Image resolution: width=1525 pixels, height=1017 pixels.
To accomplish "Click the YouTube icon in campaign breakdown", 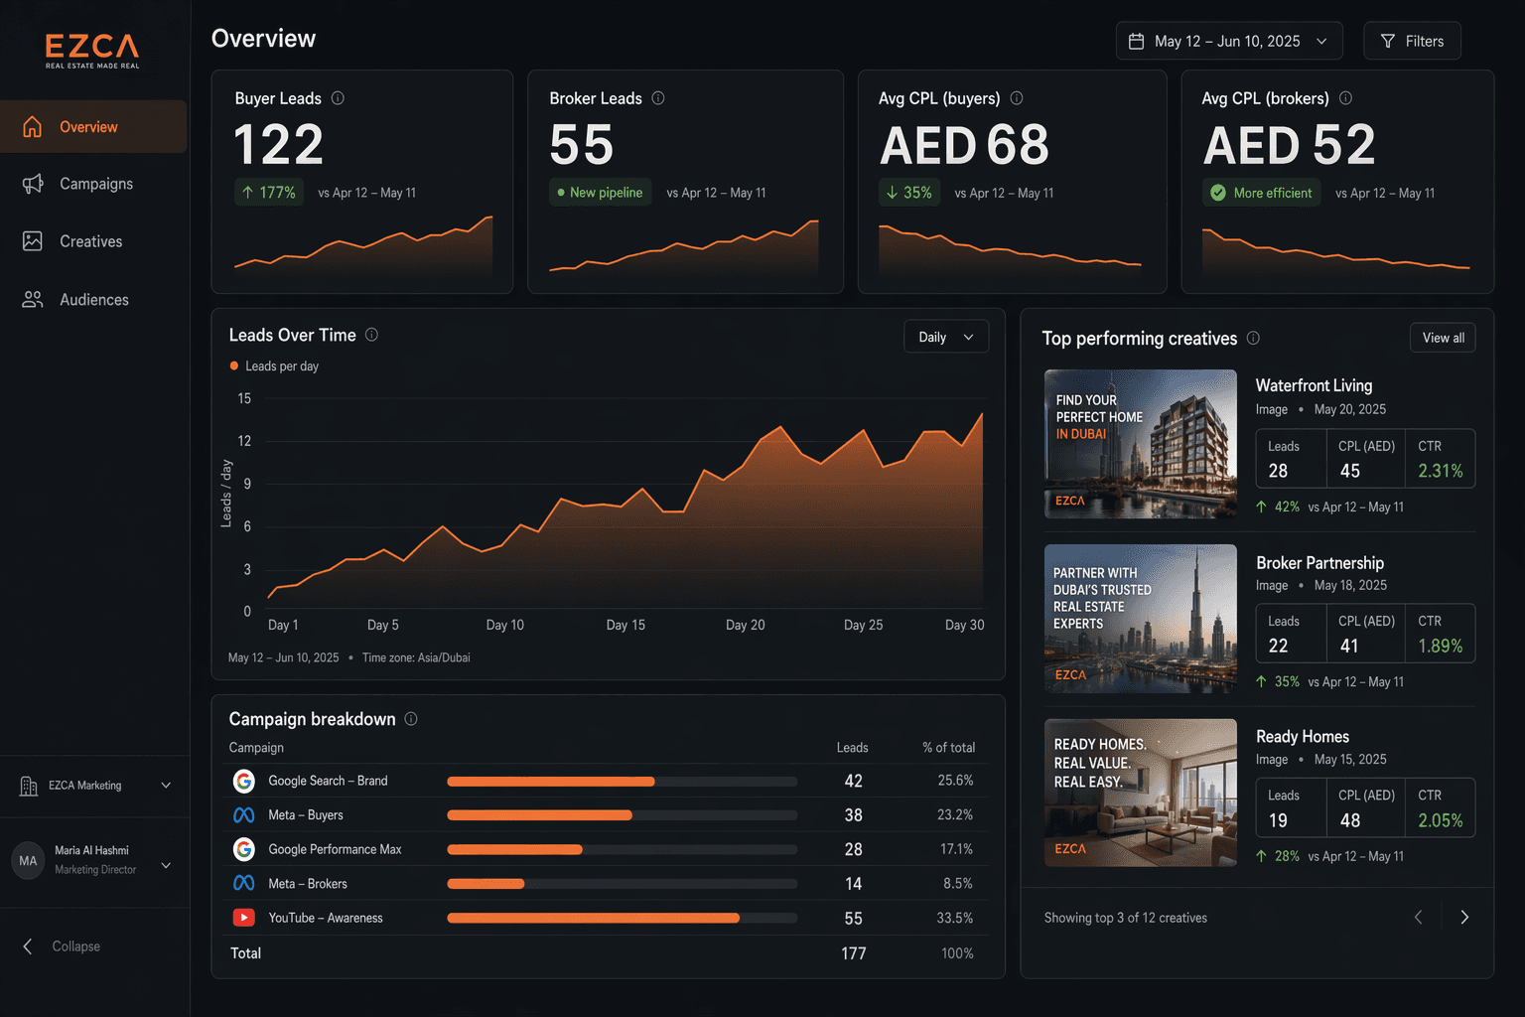I will [243, 918].
